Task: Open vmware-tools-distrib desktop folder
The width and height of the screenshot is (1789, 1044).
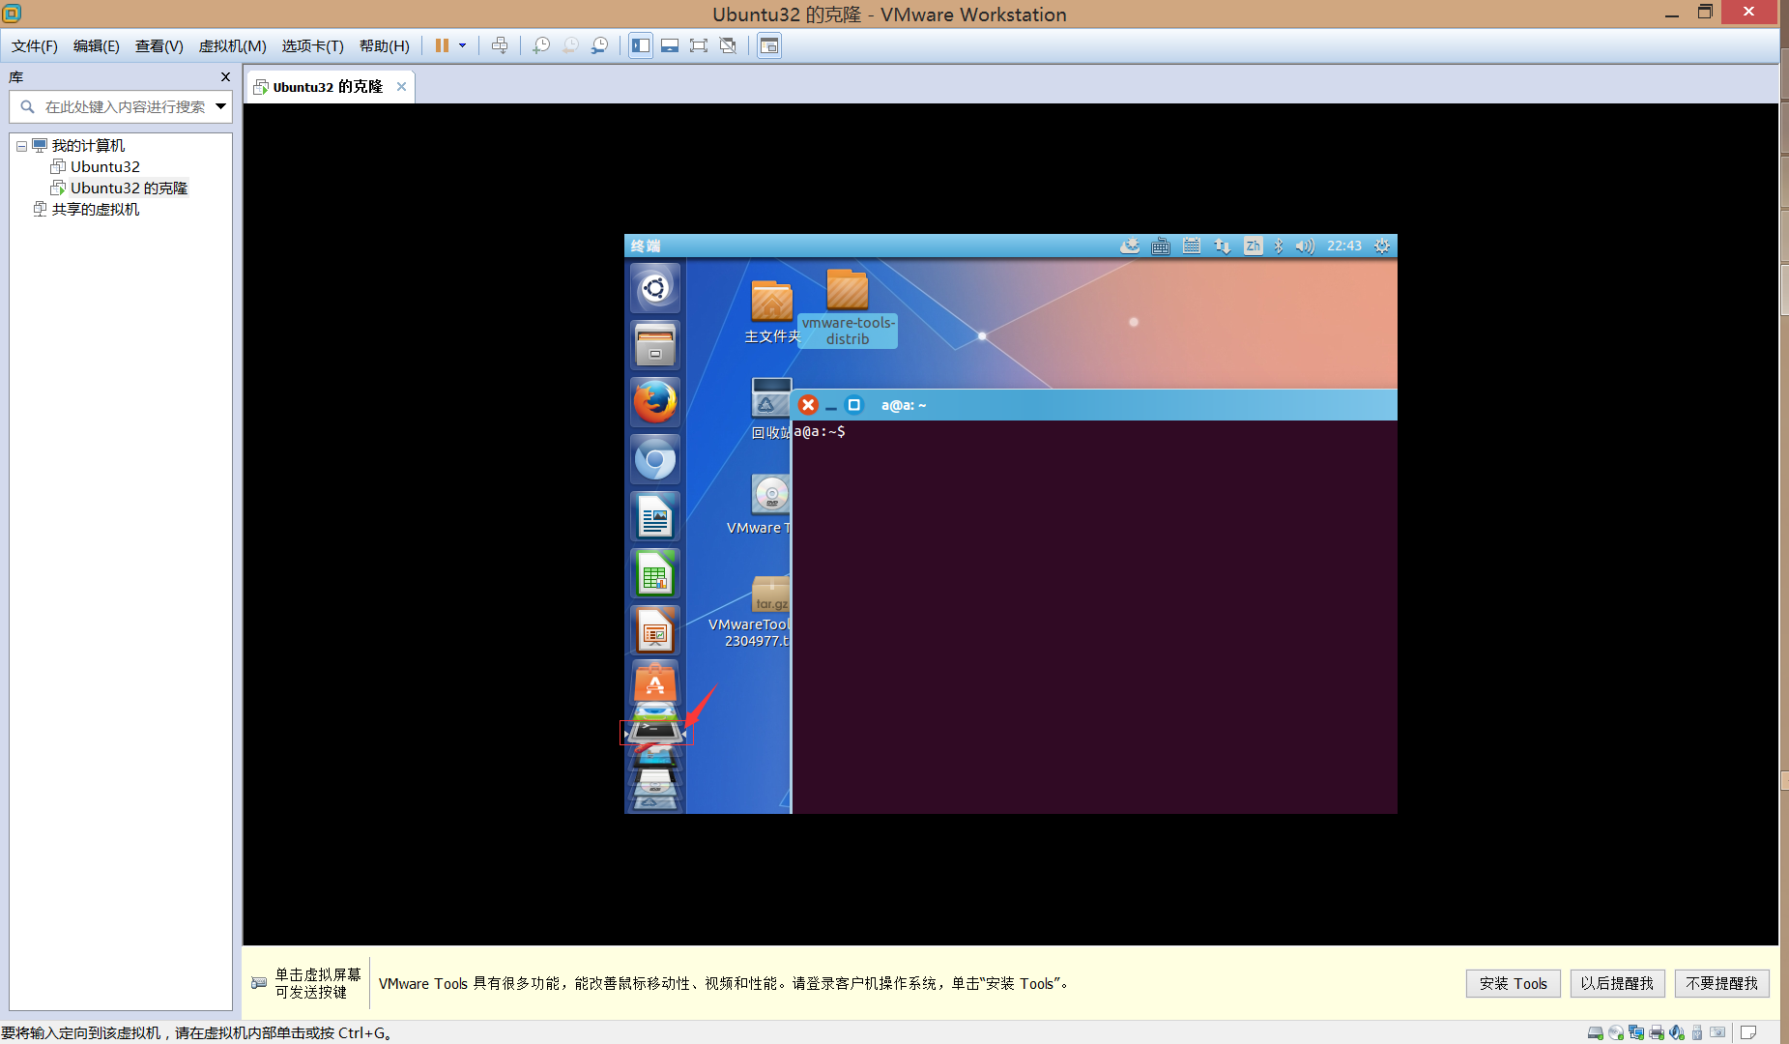Action: click(848, 307)
